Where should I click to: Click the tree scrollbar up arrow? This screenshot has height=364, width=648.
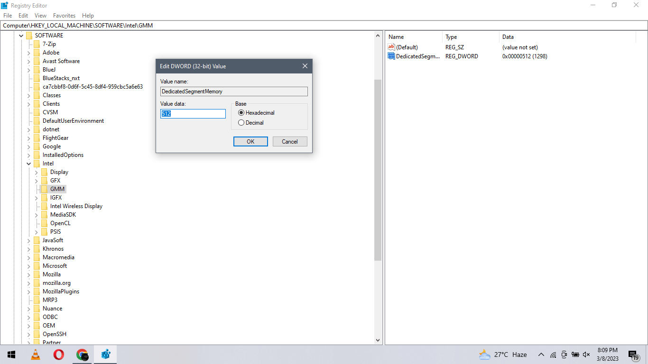pos(378,36)
